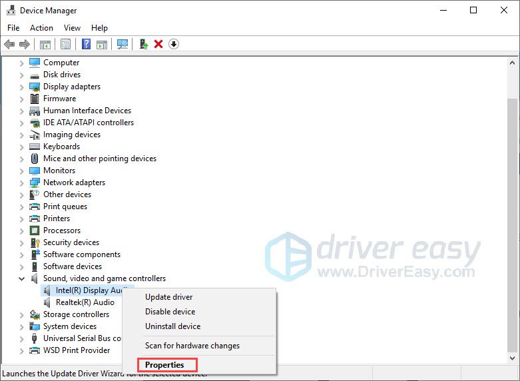Click the Properties sheet toolbar icon
The width and height of the screenshot is (520, 381).
pos(65,44)
